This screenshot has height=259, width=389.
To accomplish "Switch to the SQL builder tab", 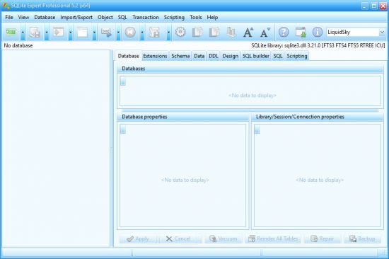I will (256, 56).
